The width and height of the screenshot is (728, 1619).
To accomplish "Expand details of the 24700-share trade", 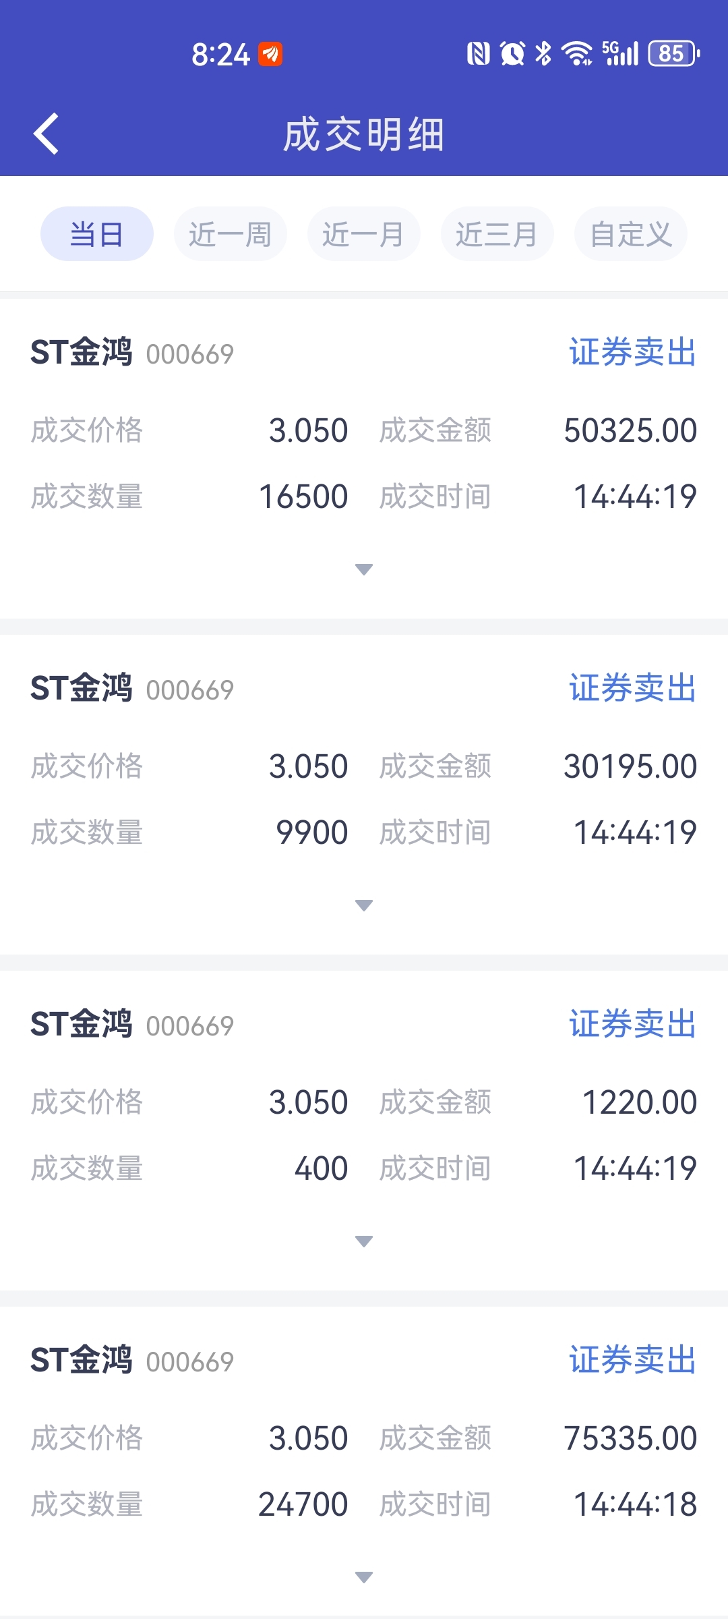I will point(364,1577).
